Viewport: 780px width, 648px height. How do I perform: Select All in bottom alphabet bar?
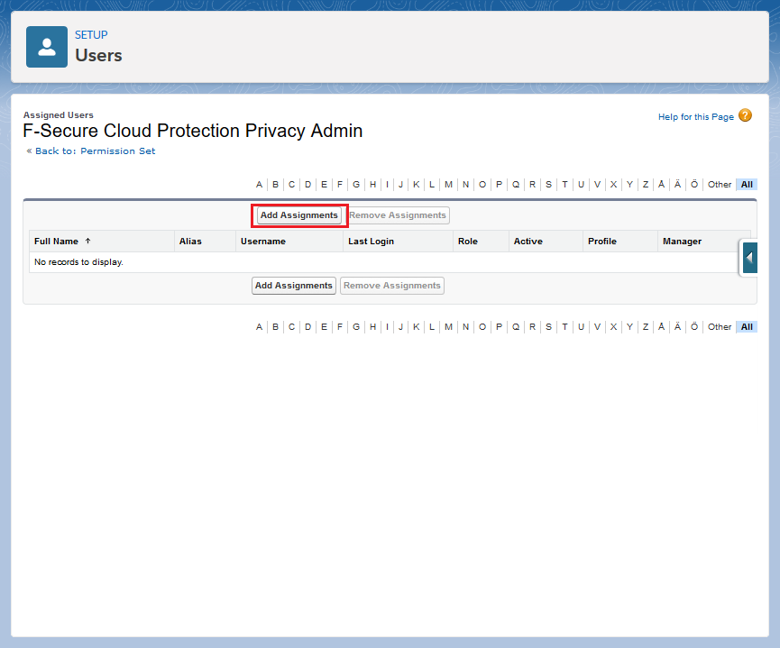tap(747, 327)
